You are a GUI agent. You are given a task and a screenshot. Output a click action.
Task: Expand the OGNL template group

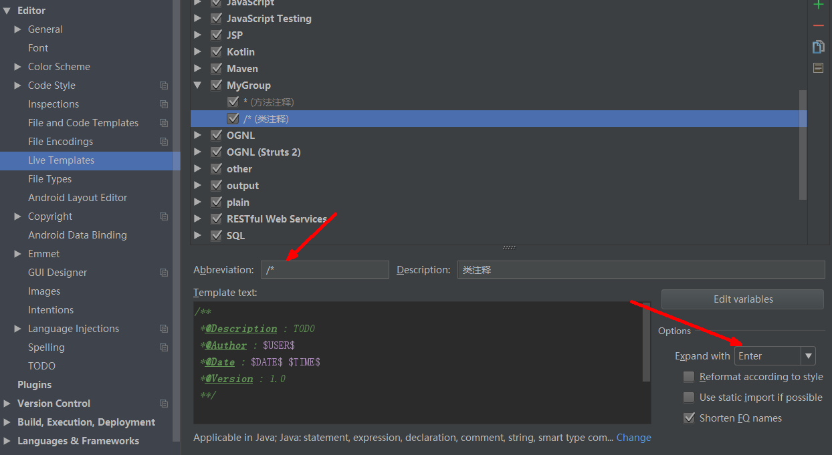click(x=197, y=136)
